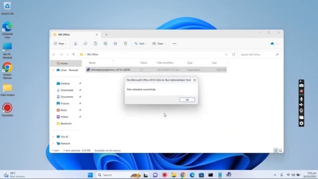Open the weather widget on taskbar

[x=14, y=175]
